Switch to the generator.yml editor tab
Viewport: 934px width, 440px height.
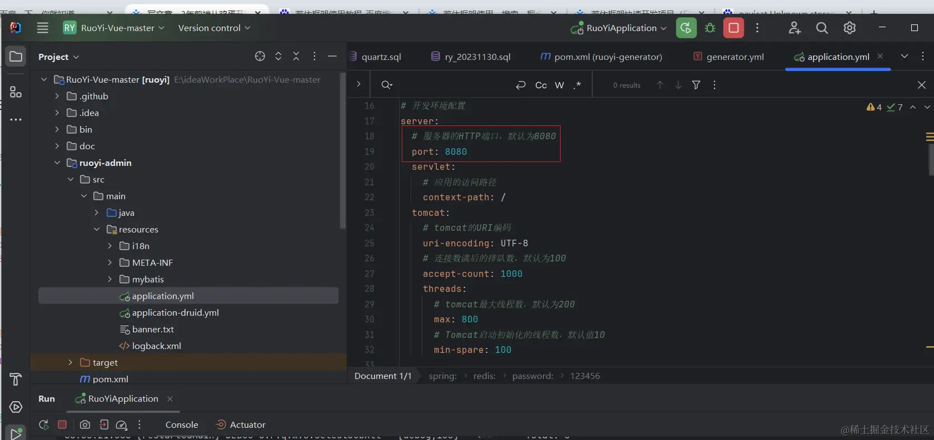point(735,57)
